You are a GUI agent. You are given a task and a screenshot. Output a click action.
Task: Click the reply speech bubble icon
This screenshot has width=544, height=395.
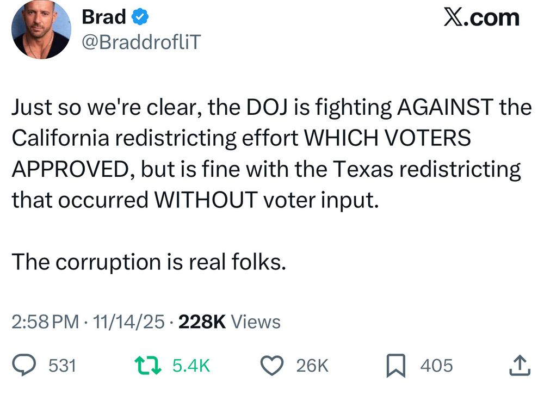[23, 365]
